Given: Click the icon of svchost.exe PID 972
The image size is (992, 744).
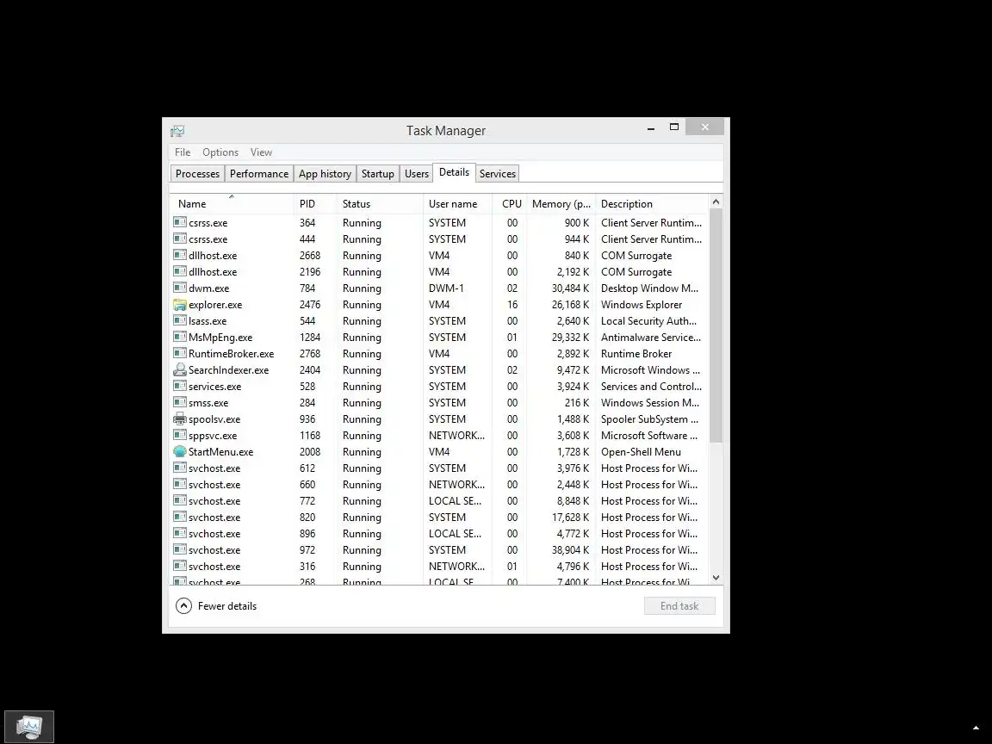Looking at the screenshot, I should [x=180, y=549].
